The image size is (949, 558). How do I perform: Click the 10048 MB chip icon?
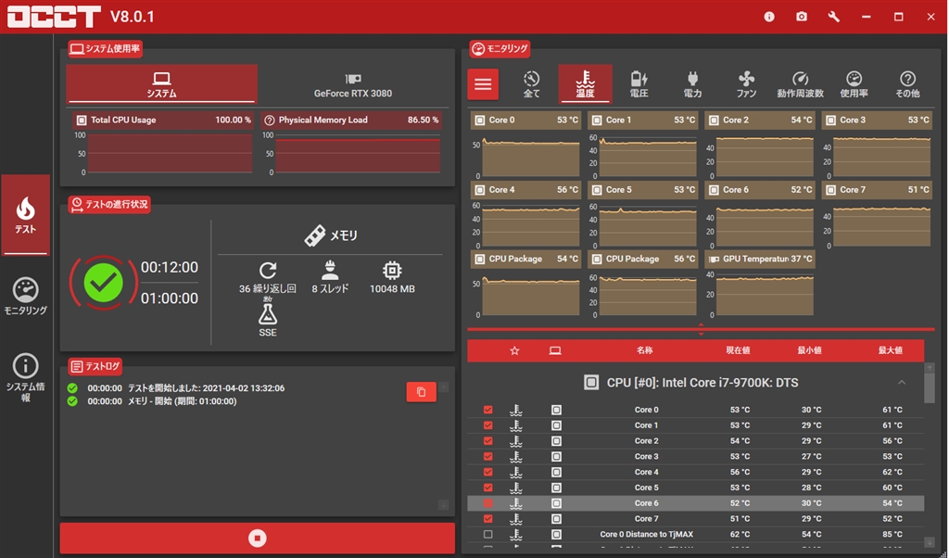click(x=392, y=271)
